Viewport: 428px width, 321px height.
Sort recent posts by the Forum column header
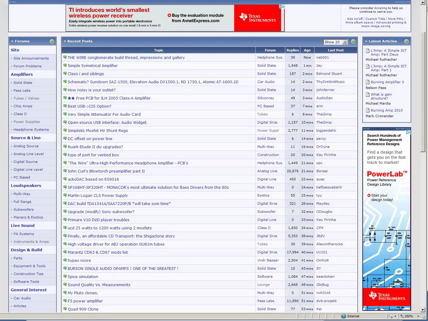pos(270,50)
